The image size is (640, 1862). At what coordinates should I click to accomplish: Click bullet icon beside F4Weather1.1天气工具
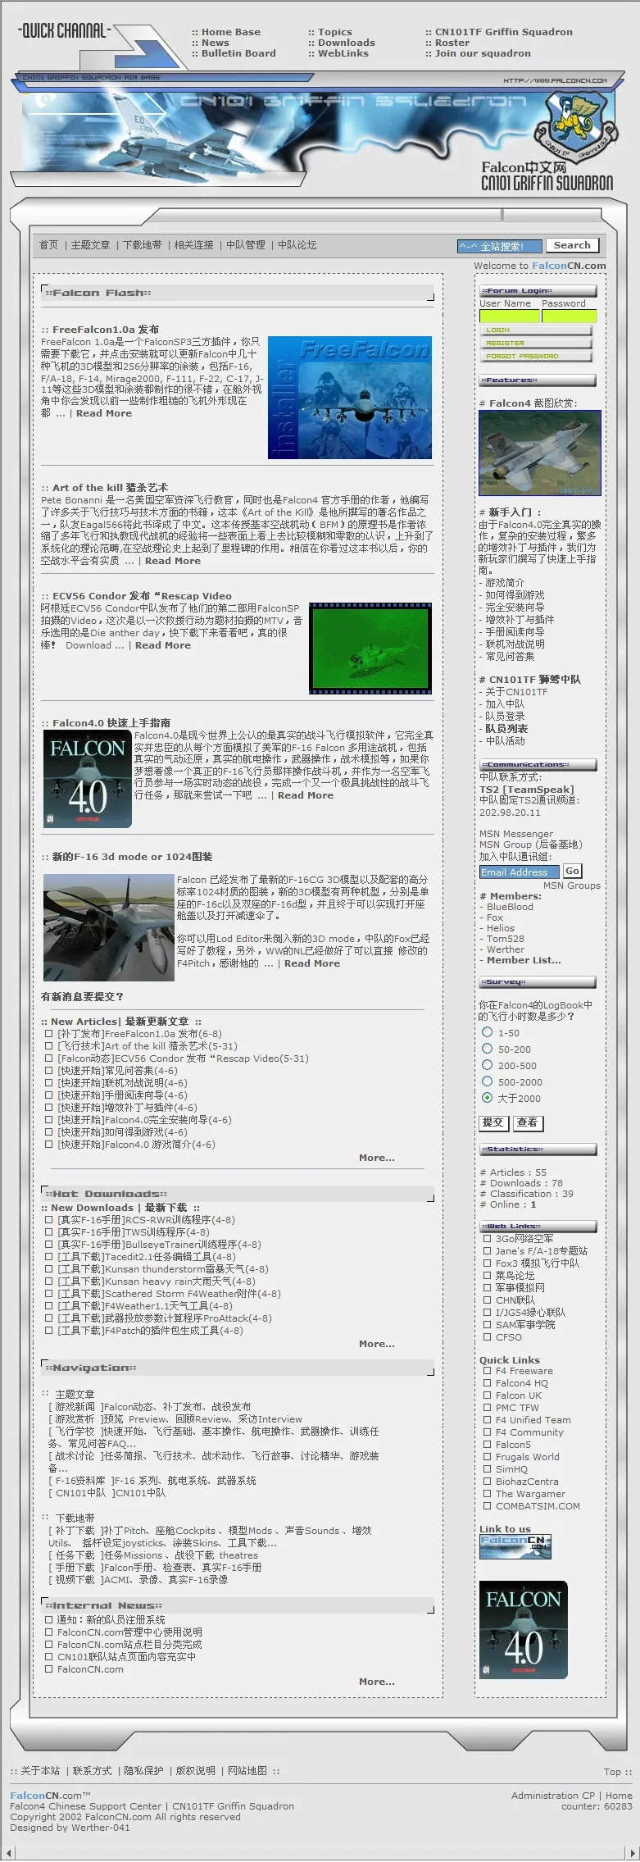click(48, 1306)
